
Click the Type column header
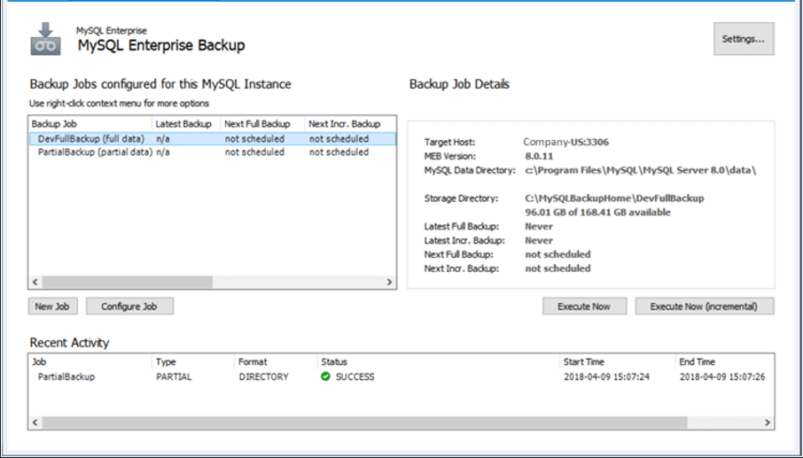193,361
